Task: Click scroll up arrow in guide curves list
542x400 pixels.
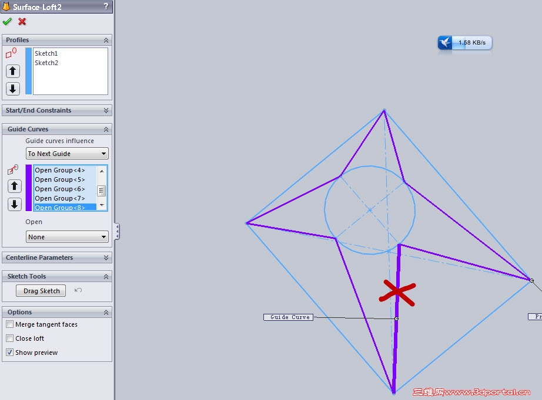Action: click(x=102, y=171)
